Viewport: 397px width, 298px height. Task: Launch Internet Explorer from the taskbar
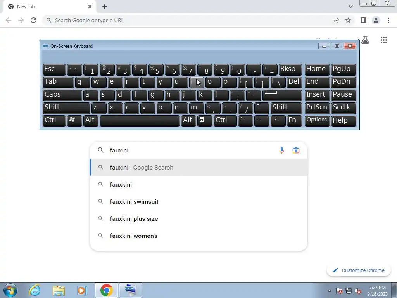tap(35, 290)
